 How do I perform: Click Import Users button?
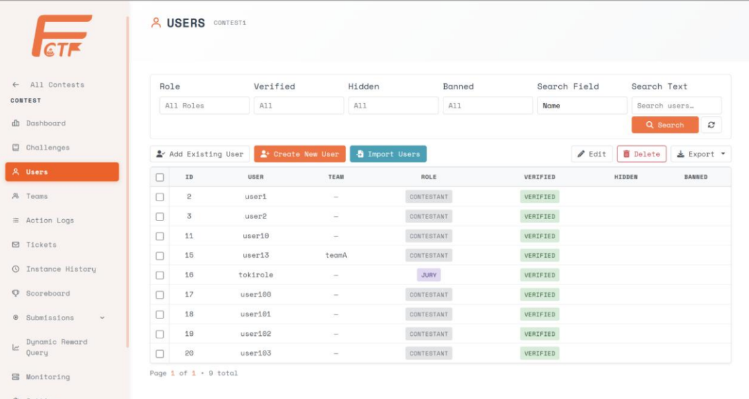pyautogui.click(x=388, y=154)
